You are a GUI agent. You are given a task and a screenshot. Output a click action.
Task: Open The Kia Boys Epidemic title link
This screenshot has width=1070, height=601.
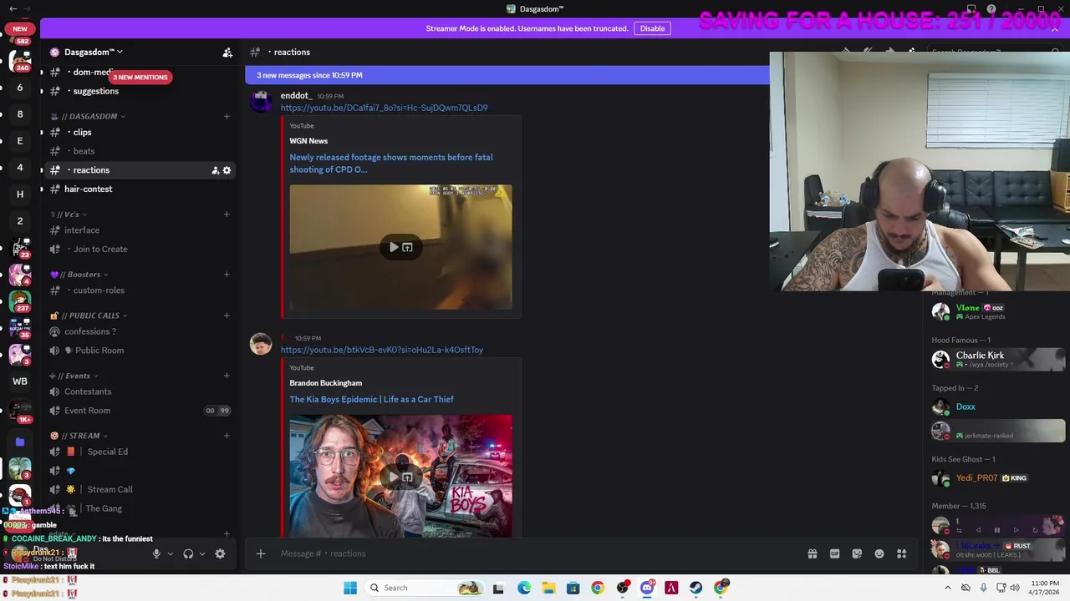[371, 399]
